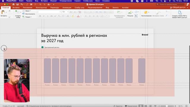Open the Слайд-шоу menu in the menu bar
The width and height of the screenshot is (190, 107).
click(x=88, y=1)
